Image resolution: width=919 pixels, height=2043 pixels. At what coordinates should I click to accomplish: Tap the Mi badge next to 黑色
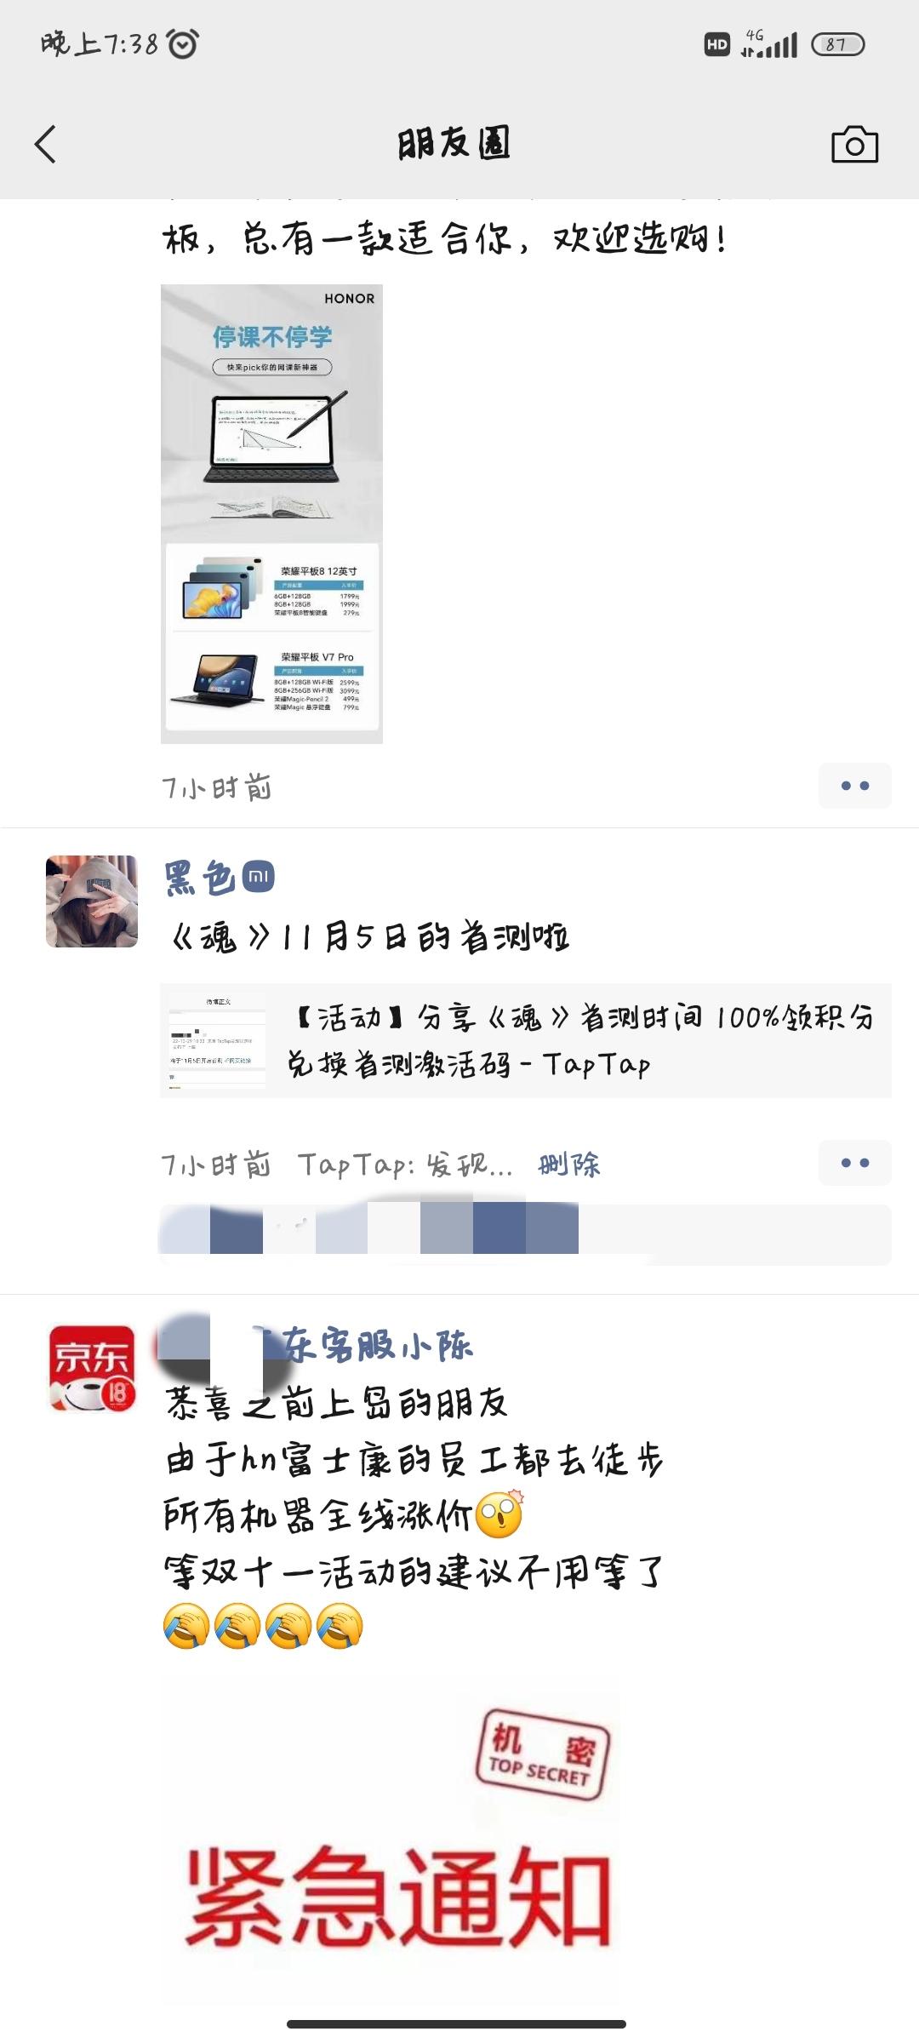click(259, 877)
